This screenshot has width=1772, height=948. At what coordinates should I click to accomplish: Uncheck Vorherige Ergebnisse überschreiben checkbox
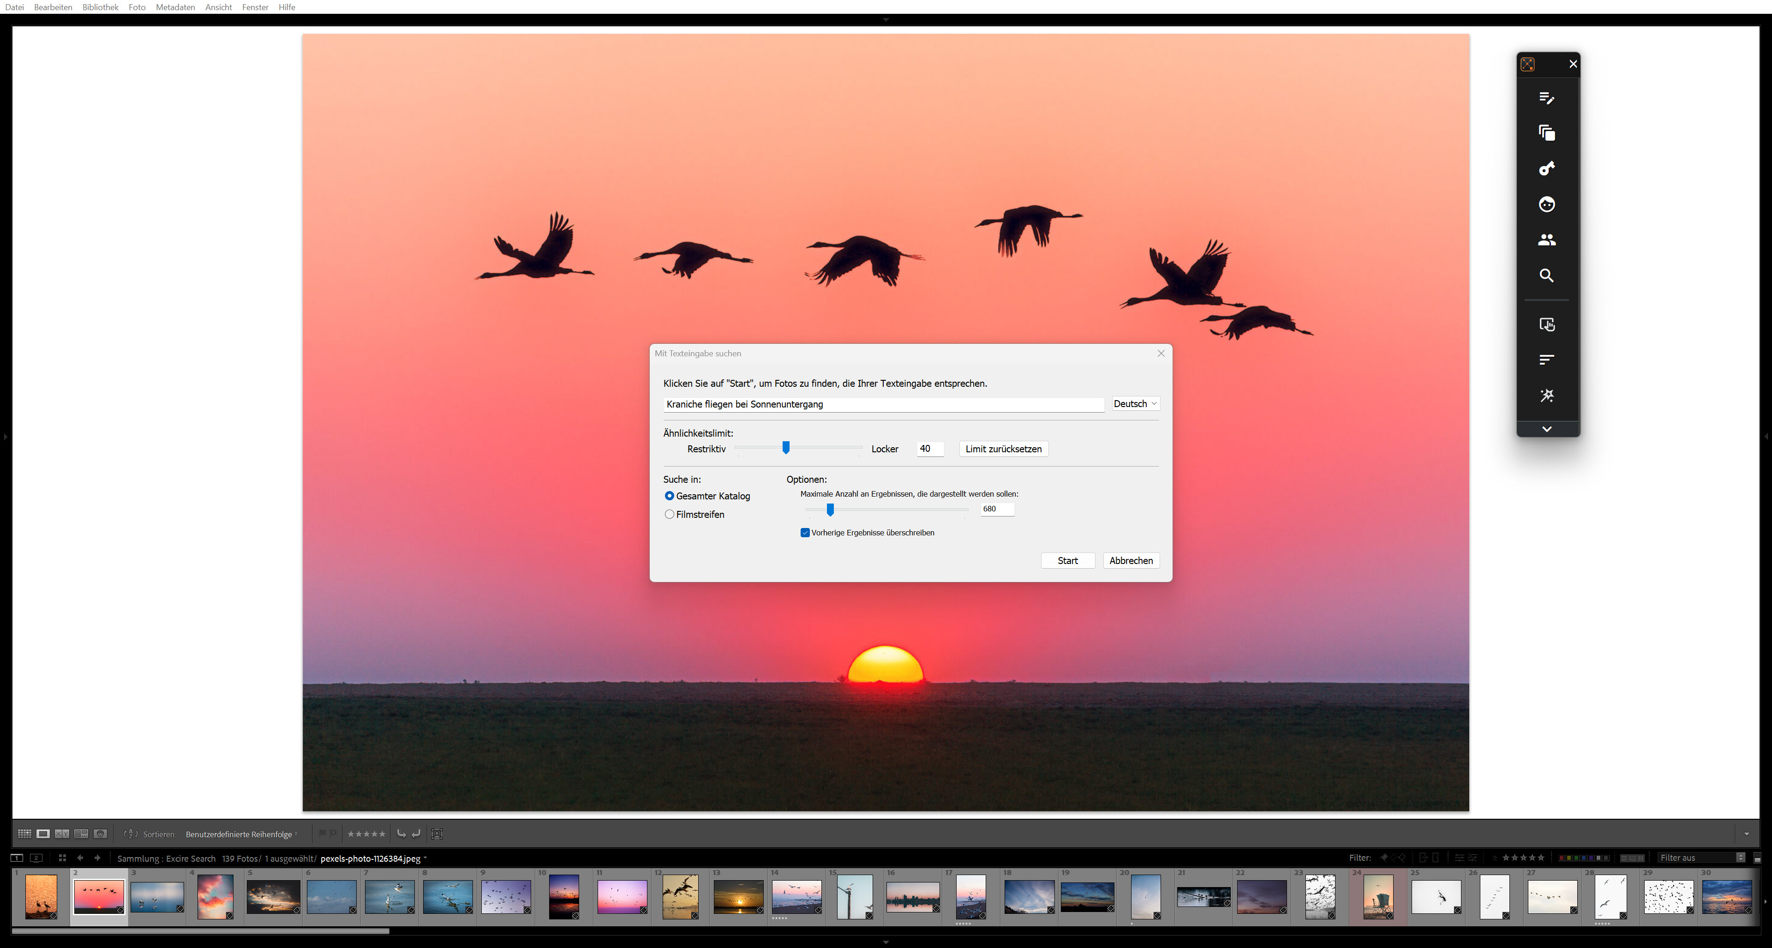pos(805,533)
